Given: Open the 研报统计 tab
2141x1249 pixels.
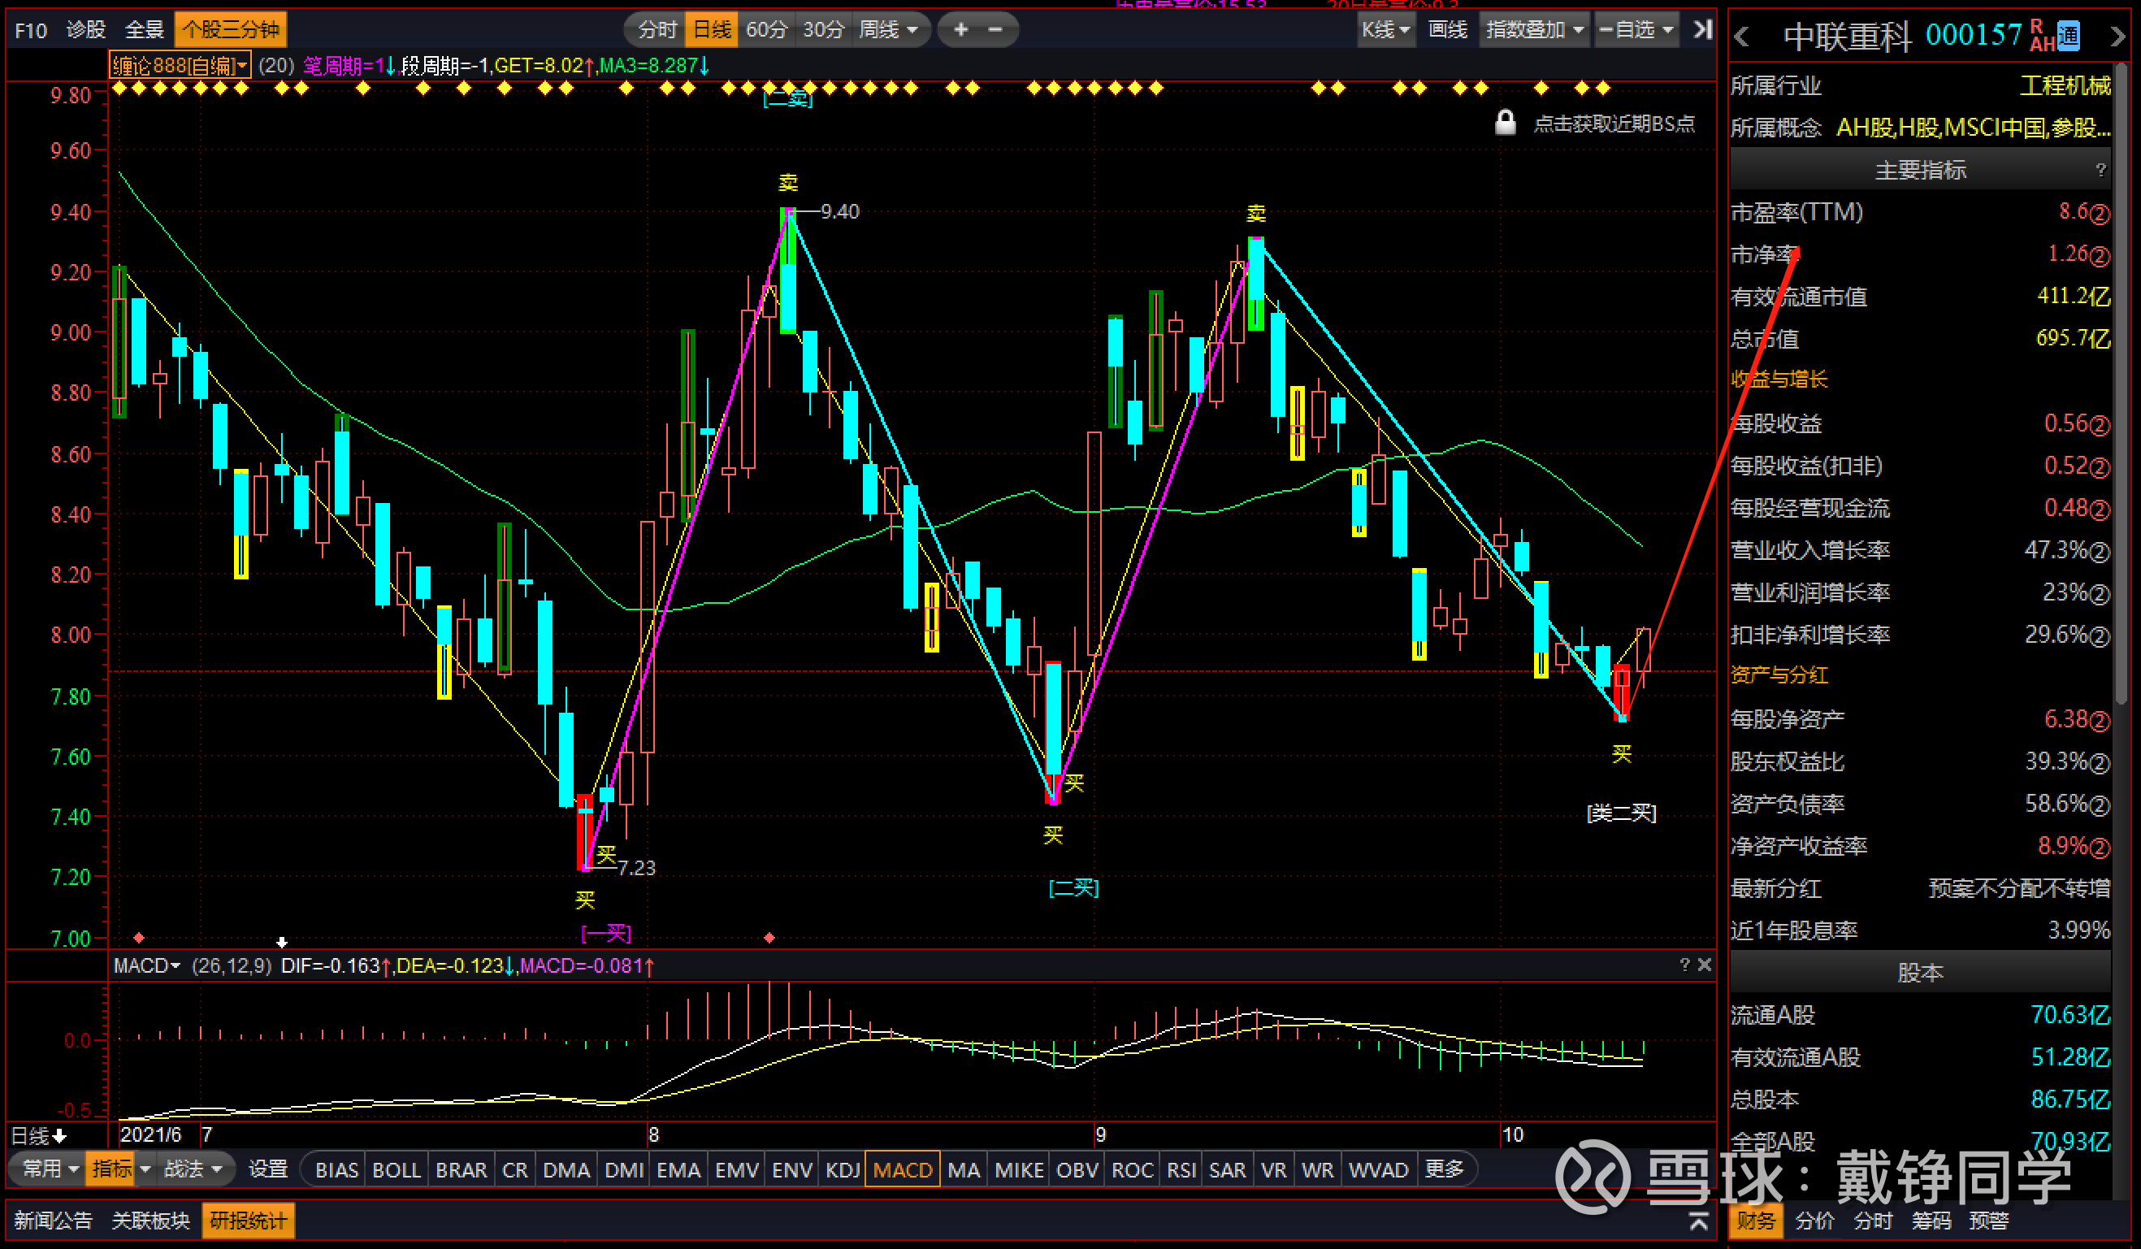Looking at the screenshot, I should pos(248,1221).
